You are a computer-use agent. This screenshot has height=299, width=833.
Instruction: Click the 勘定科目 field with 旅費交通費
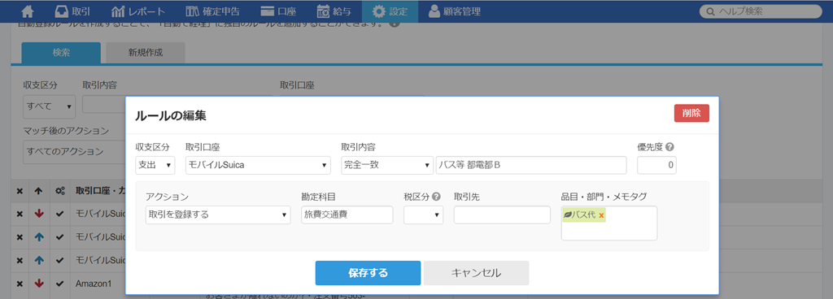(347, 214)
